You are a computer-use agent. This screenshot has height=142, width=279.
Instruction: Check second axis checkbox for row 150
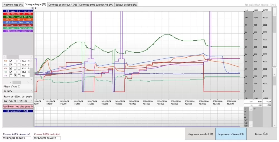tap(15, 68)
